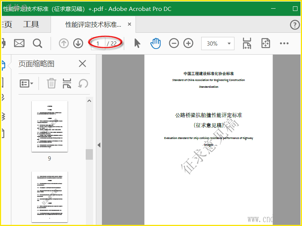
Task: Click the total pages text / 22
Action: point(112,44)
